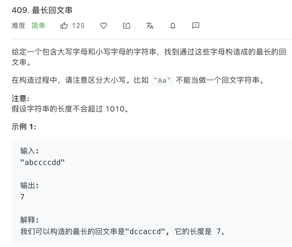Send feedback via the feedback bubble icon
This screenshot has height=247, width=292.
[196, 26]
